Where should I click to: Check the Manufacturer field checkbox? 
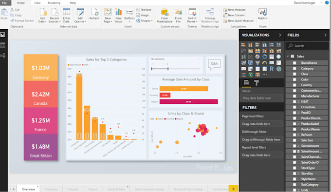point(294,96)
